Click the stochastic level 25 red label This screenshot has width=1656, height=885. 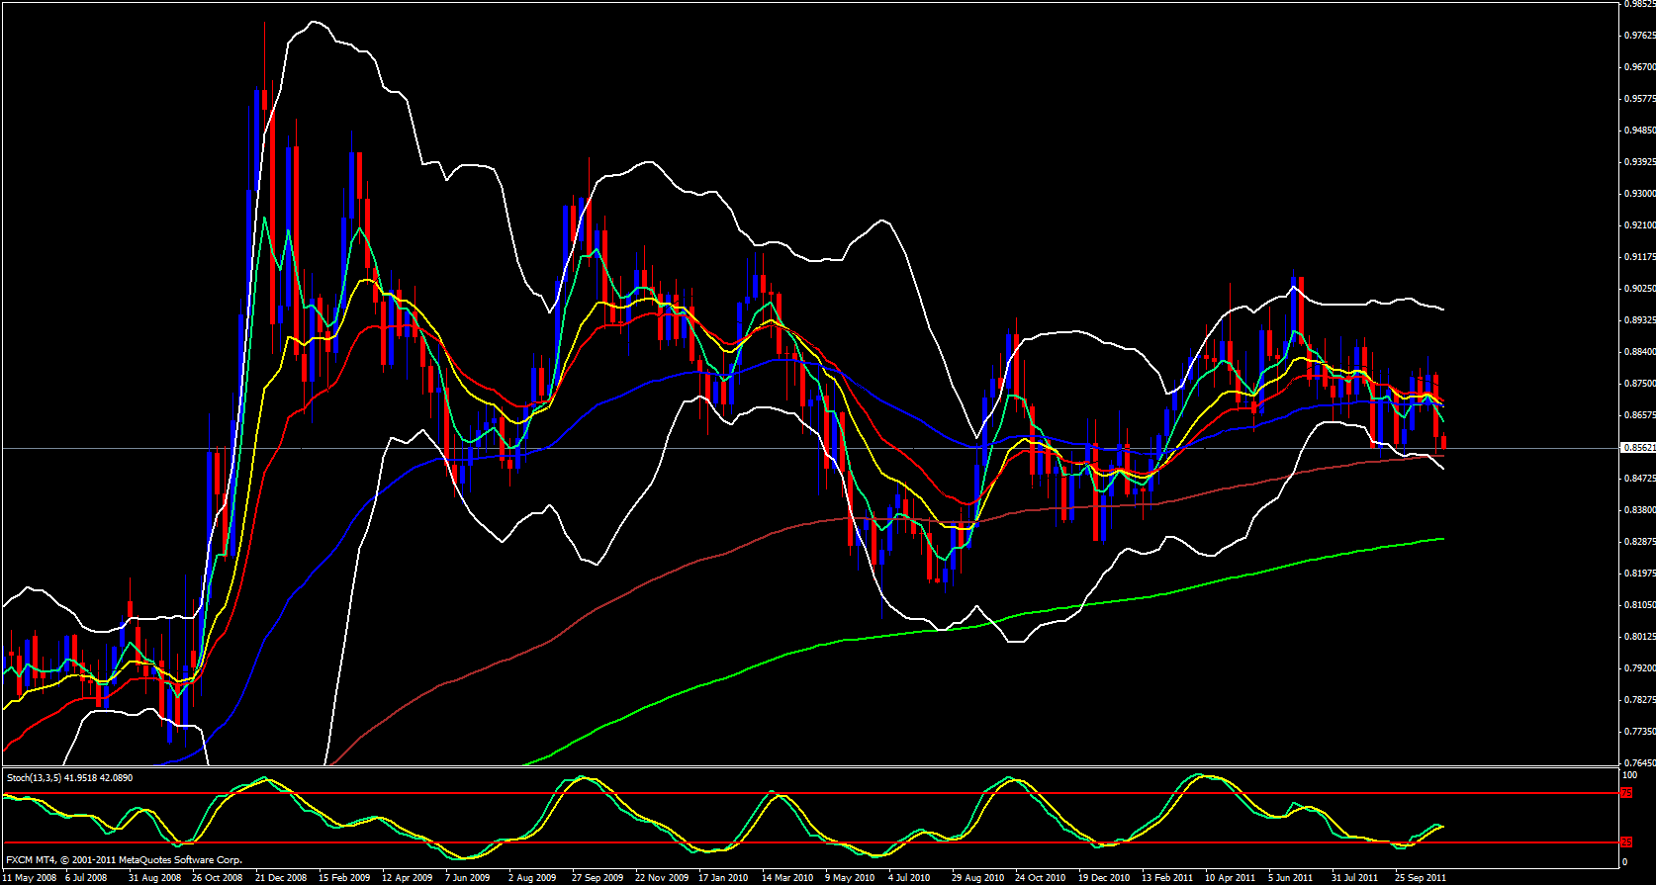point(1626,841)
